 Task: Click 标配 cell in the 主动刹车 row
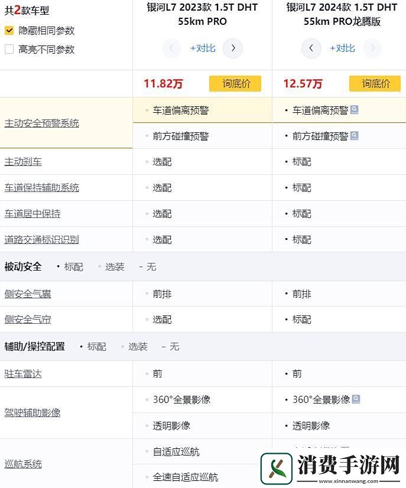tap(301, 162)
